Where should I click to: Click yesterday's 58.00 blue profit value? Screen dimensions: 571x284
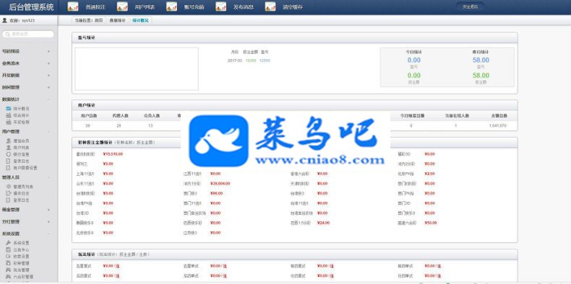tap(481, 61)
